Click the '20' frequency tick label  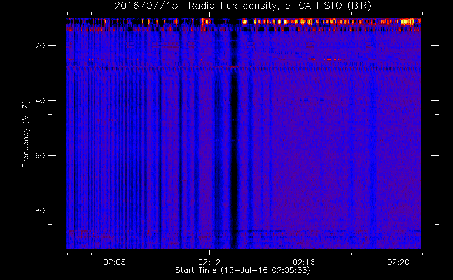(x=40, y=46)
